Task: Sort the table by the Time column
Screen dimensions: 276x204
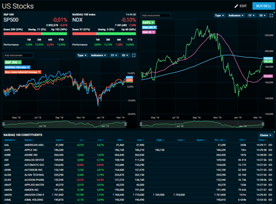Action: point(262,140)
